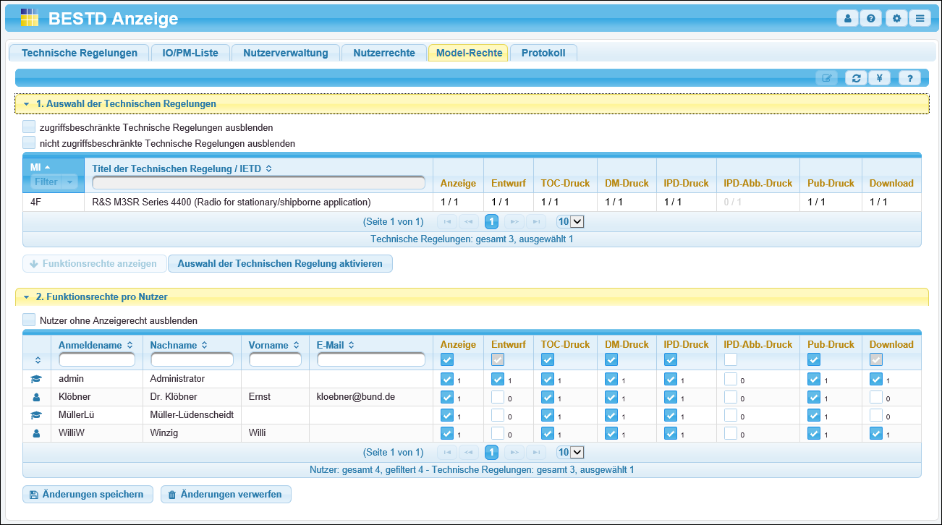Sort the user table by the role icon column
Screen dimensions: 942x525
38,359
